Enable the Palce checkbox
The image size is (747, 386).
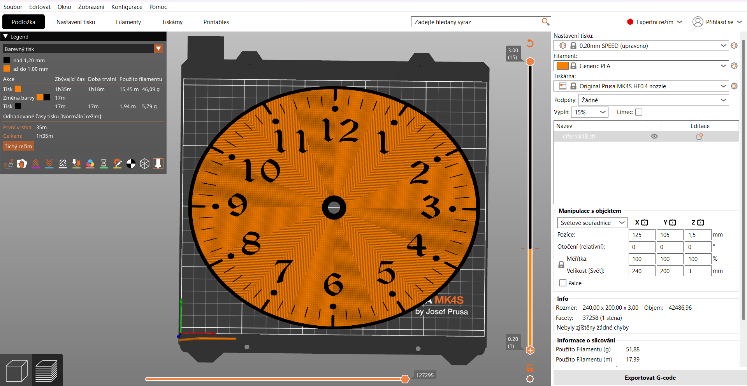coord(562,283)
